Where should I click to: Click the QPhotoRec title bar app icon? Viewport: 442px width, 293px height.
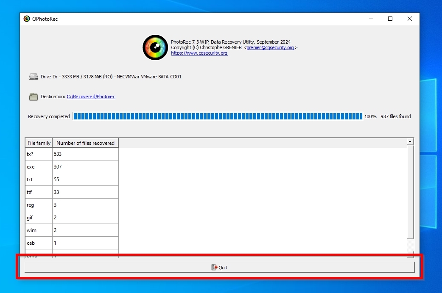coord(26,19)
